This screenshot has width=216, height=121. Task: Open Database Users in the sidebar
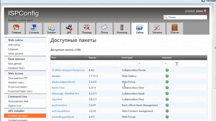click(16, 68)
